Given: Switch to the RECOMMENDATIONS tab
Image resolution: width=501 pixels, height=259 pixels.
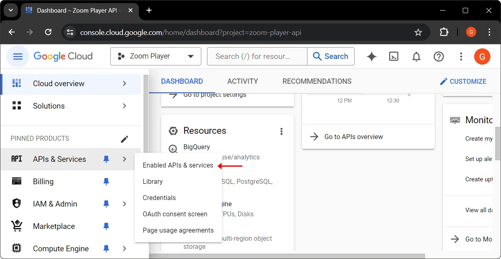Looking at the screenshot, I should pos(317,81).
